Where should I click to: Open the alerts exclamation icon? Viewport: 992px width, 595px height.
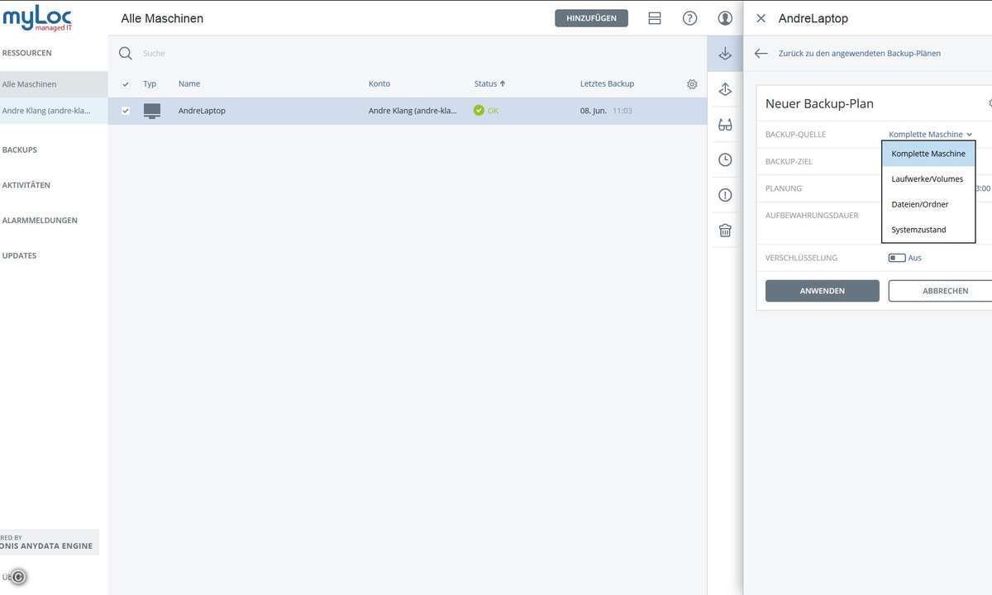tap(725, 196)
